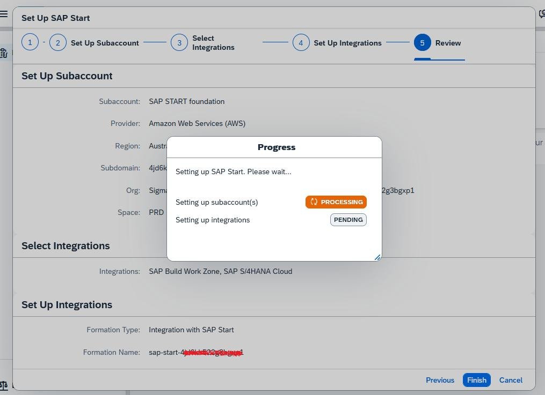545x395 pixels.
Task: Click the legal scales icon in sidebar
Action: (x=4, y=385)
